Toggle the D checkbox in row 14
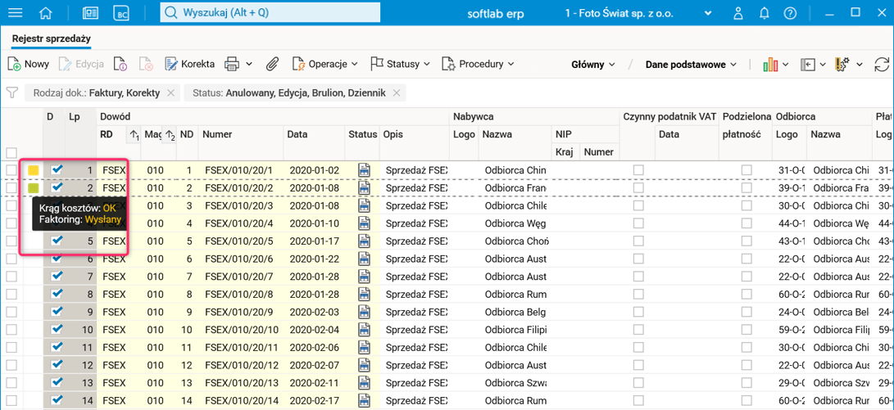 coord(57,399)
